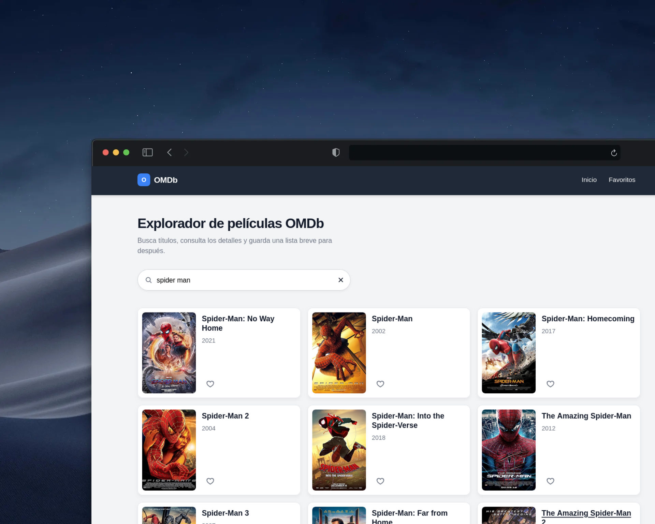Viewport: 655px width, 524px height.
Task: Open the Spider-Man 2 poster thumbnail
Action: click(x=169, y=450)
